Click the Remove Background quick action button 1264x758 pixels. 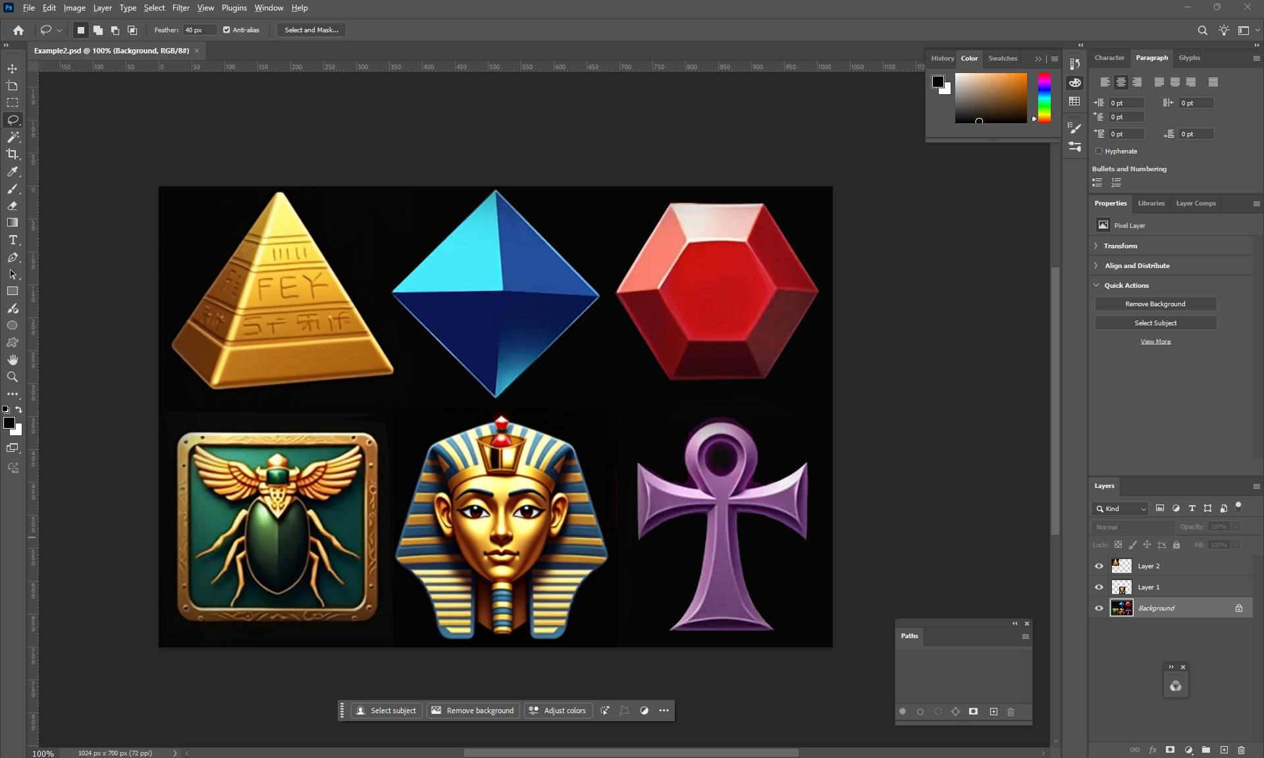(1155, 304)
